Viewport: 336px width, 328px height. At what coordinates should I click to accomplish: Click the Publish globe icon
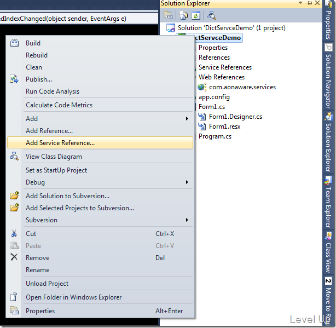14,79
